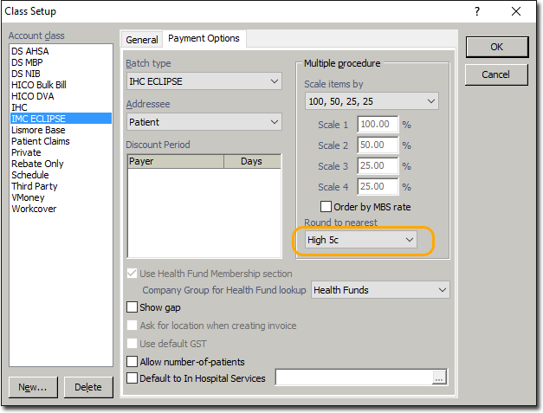Select the Payment Options tab
The height and width of the screenshot is (413, 543).
(x=204, y=39)
